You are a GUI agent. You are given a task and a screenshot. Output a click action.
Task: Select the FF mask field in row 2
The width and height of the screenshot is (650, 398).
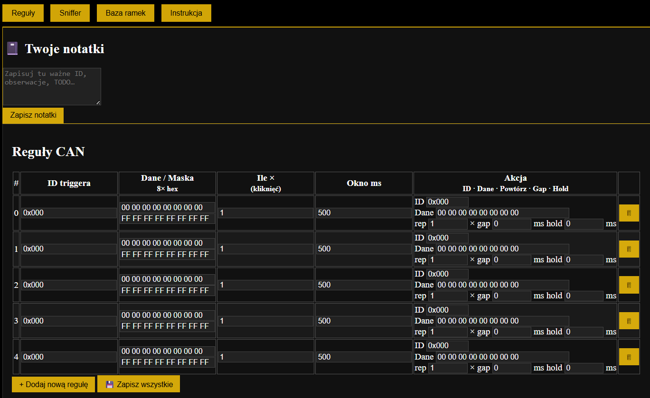click(x=167, y=291)
